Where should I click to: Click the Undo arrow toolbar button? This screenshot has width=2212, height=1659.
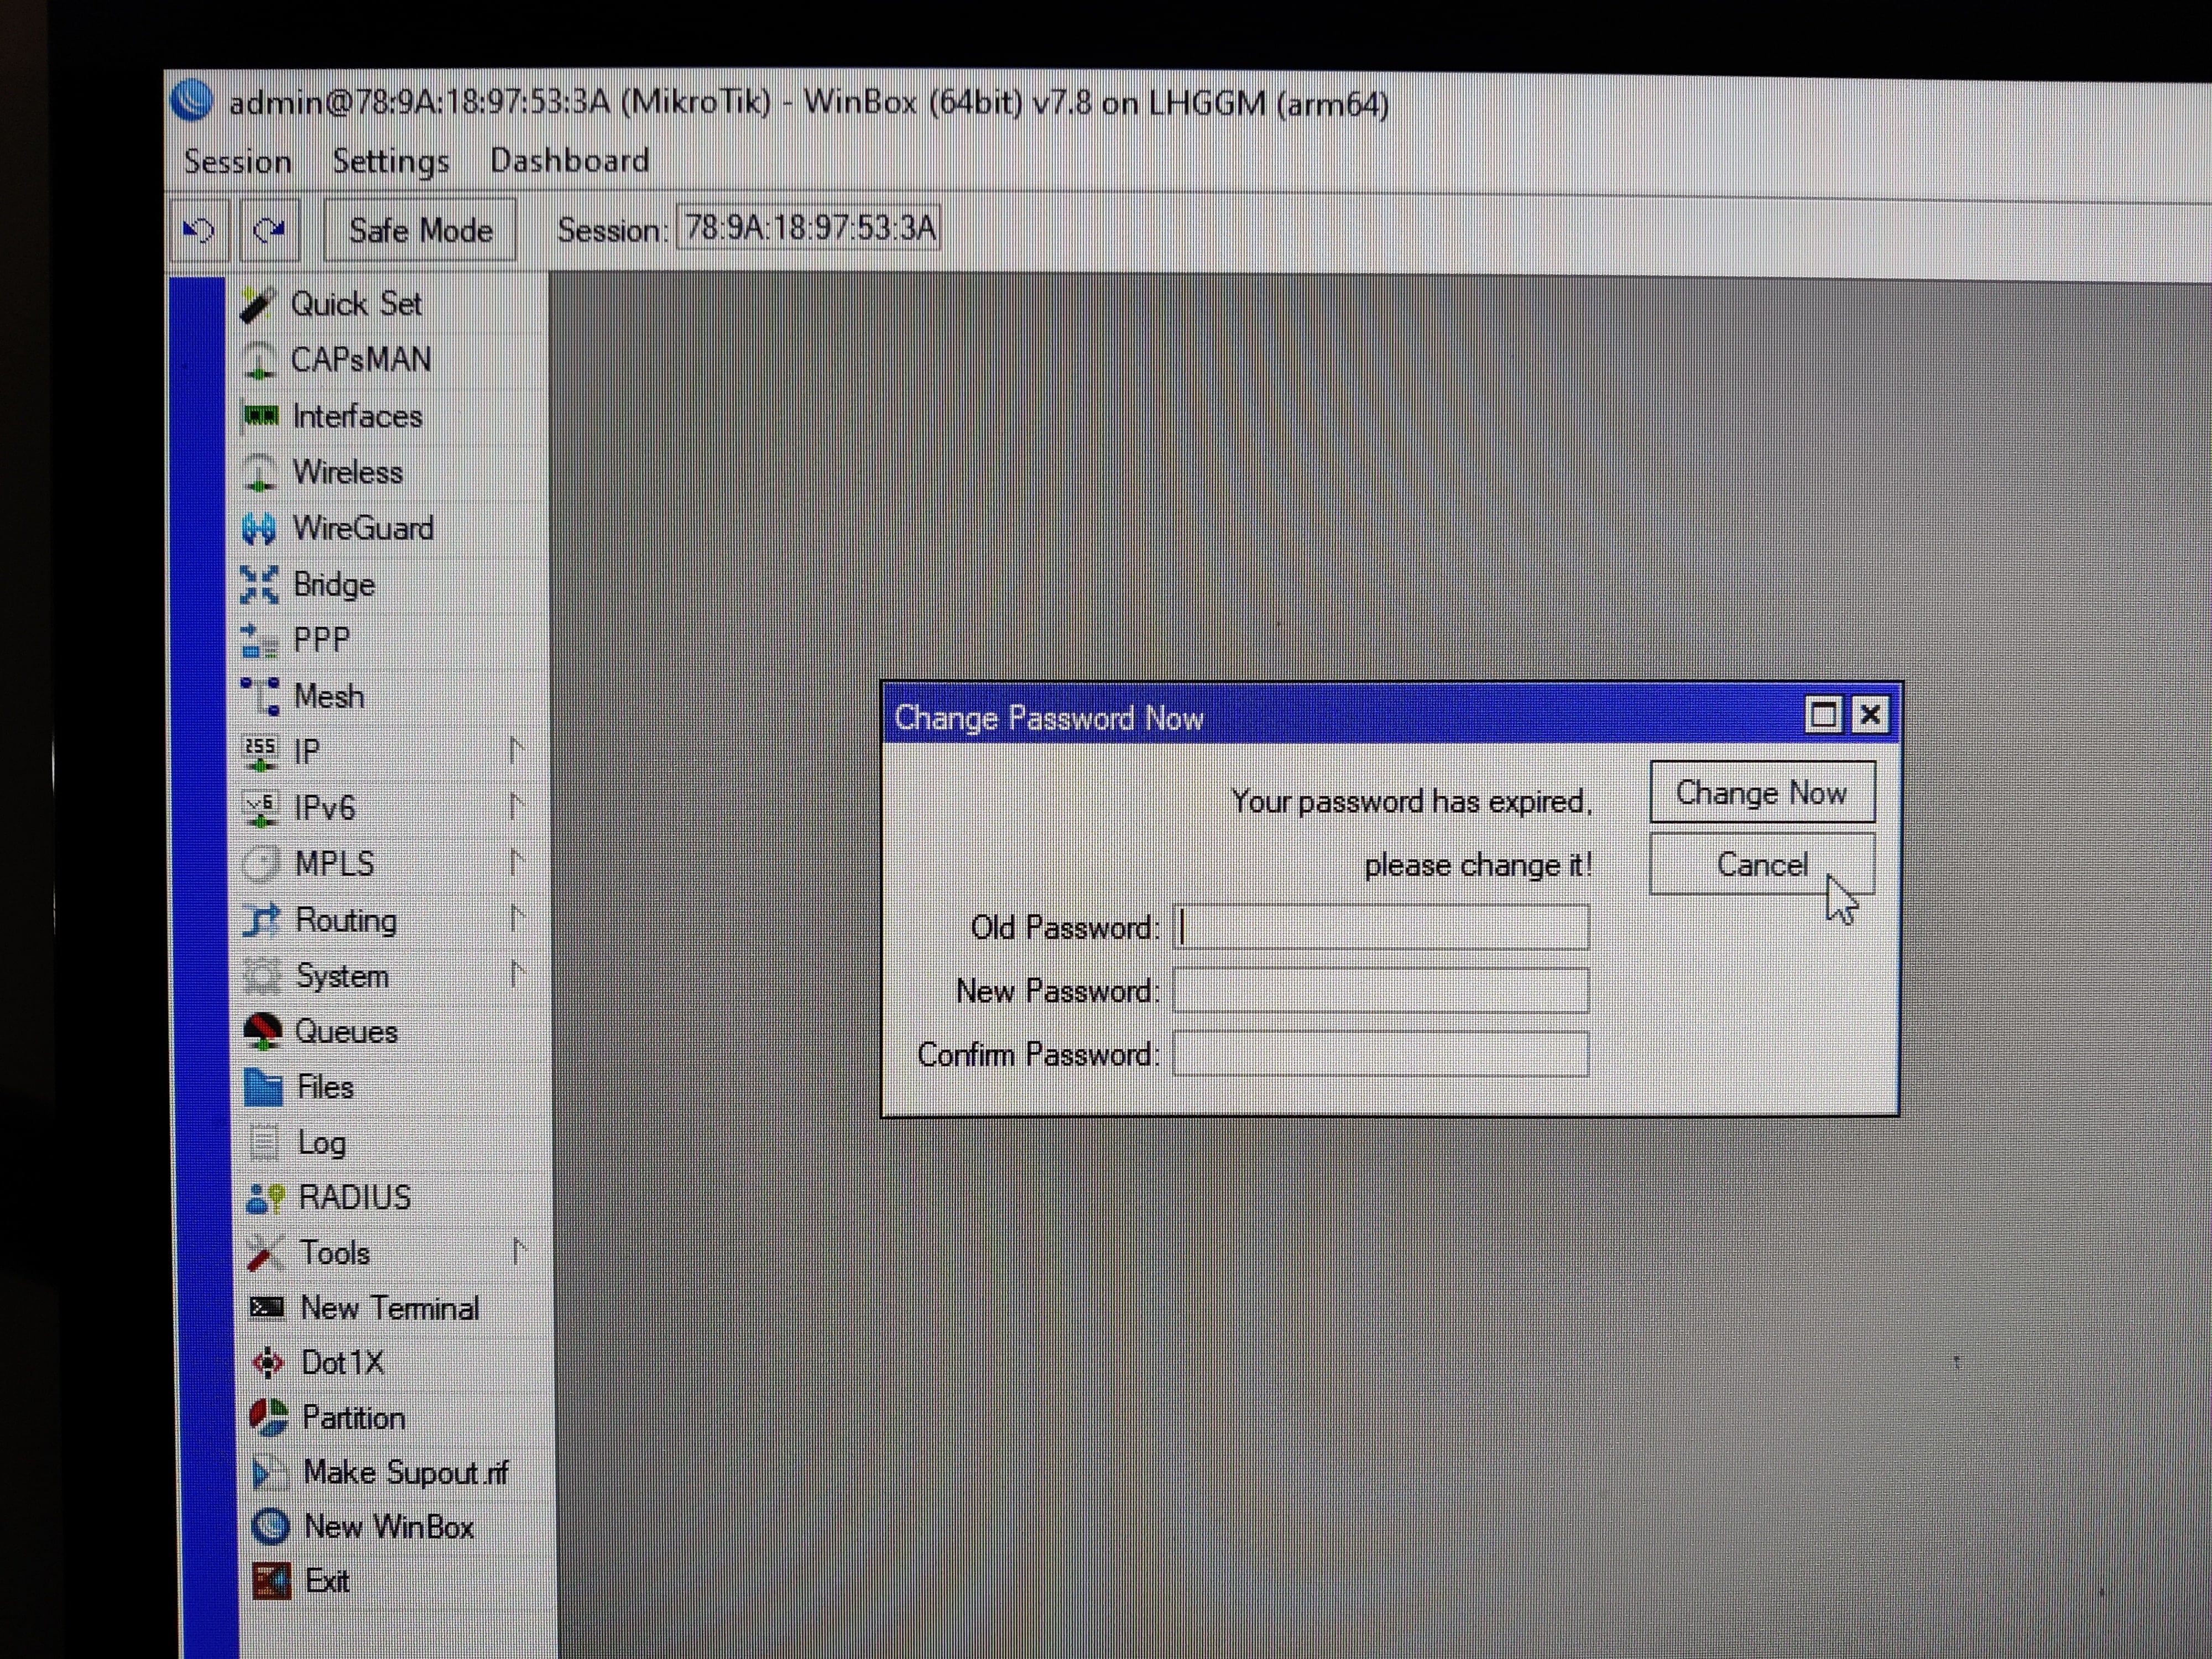(199, 230)
